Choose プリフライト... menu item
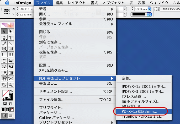The height and width of the screenshot is (124, 180). 75,107
